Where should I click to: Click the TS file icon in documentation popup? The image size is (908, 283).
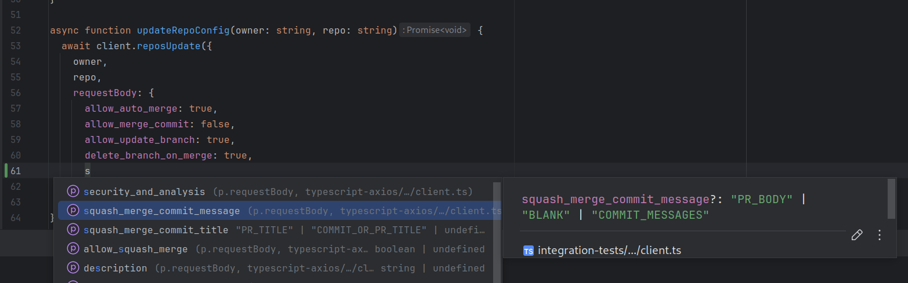point(528,251)
